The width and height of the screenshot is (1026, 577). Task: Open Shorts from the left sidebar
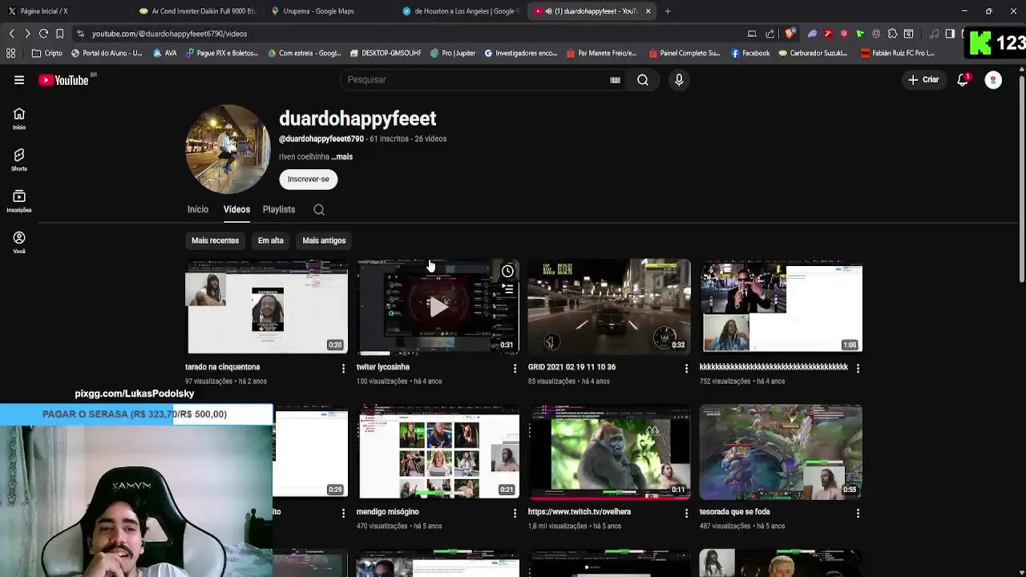(19, 160)
